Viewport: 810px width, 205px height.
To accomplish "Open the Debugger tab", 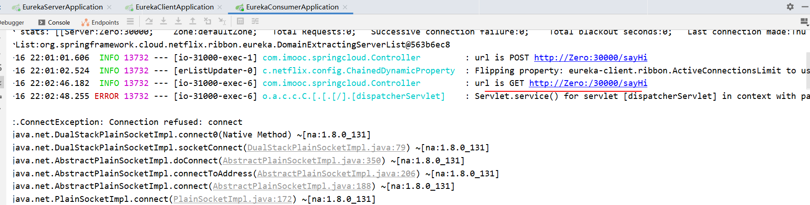I will (x=12, y=22).
